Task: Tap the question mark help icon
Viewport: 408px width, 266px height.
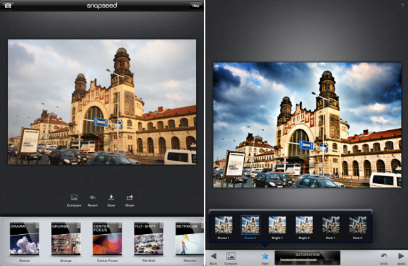Action: click(402, 6)
